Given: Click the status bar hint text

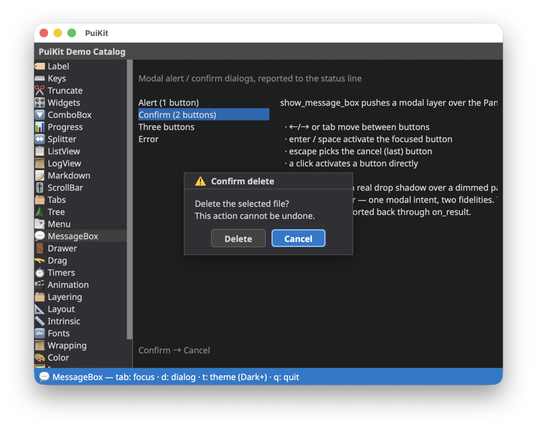Looking at the screenshot, I should click(x=176, y=377).
